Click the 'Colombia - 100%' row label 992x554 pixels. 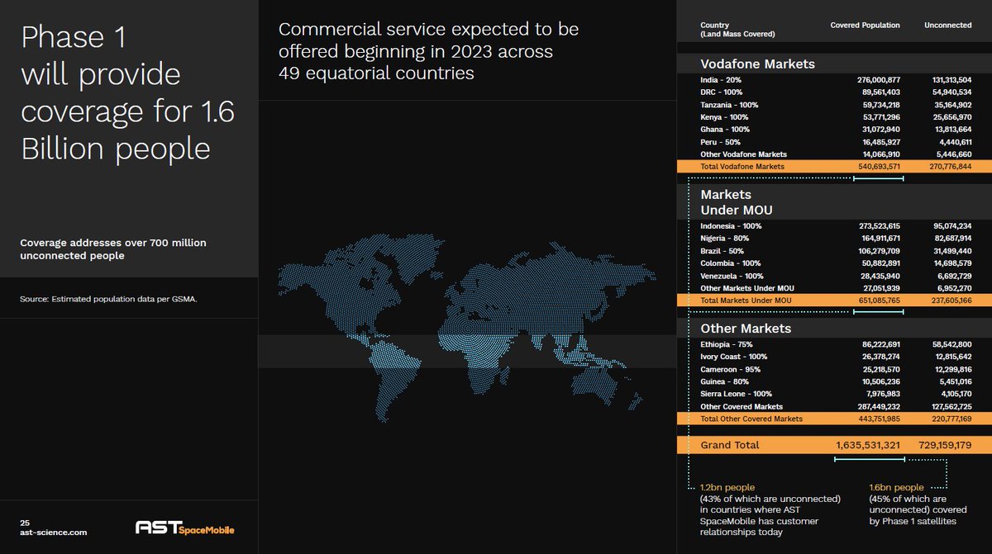click(x=731, y=263)
